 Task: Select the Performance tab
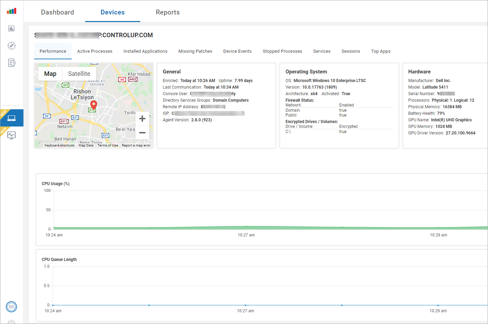point(53,51)
